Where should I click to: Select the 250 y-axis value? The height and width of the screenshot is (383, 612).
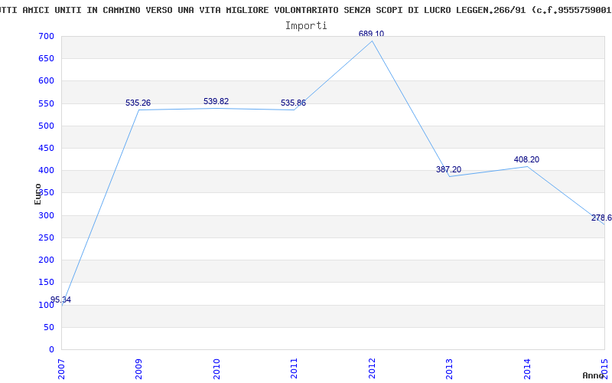click(46, 237)
